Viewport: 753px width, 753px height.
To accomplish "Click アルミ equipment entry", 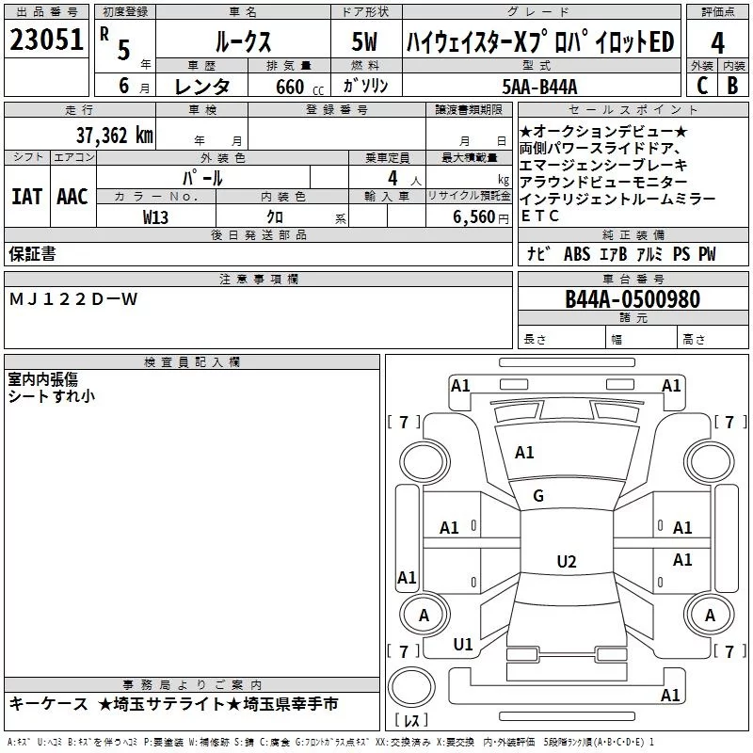I will click(x=649, y=254).
